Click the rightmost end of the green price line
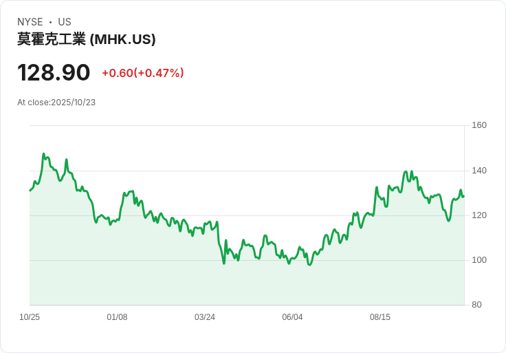 [x=463, y=196]
